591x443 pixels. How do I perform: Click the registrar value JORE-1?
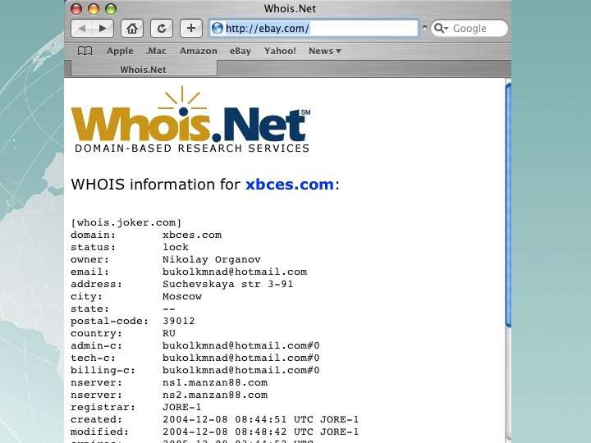point(182,407)
